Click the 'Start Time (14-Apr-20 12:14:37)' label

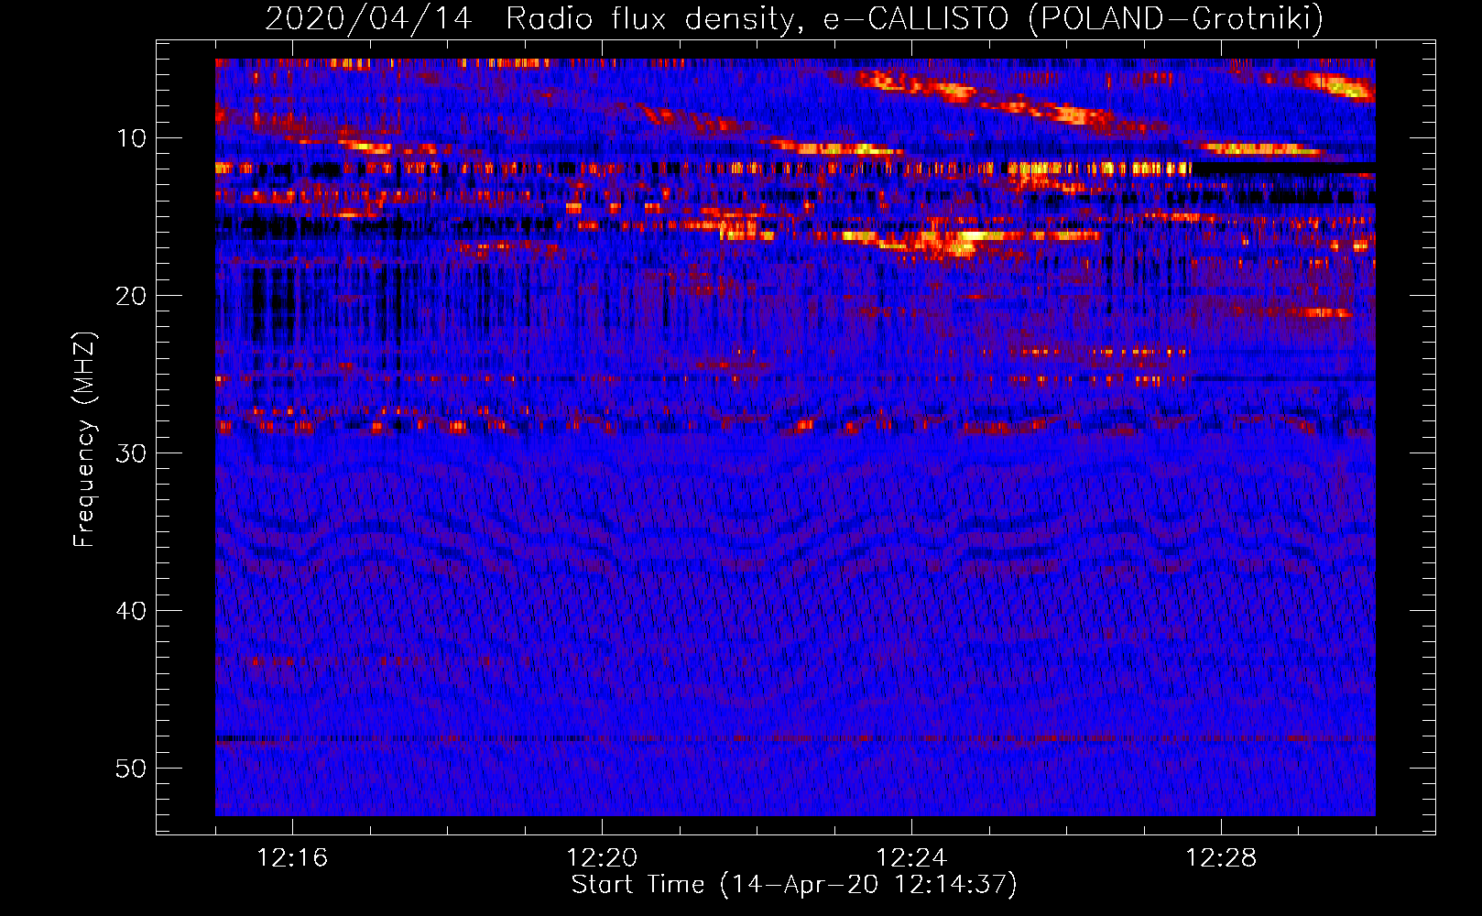794,885
